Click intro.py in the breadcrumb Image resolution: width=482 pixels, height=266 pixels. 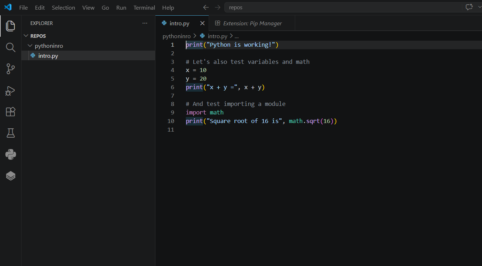click(x=218, y=36)
